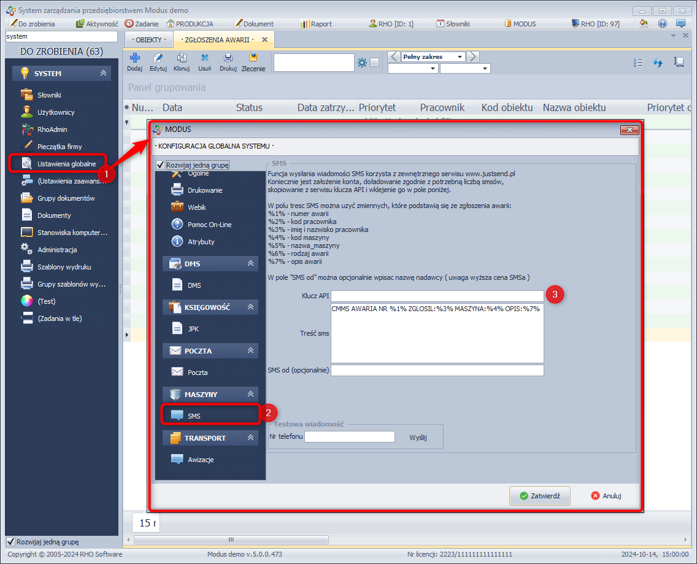The height and width of the screenshot is (564, 697).
Task: Toggle the checkbox next to the search gear
Action: (375, 63)
